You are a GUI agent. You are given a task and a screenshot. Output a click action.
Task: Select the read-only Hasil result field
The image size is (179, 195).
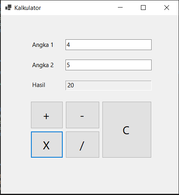pos(108,85)
